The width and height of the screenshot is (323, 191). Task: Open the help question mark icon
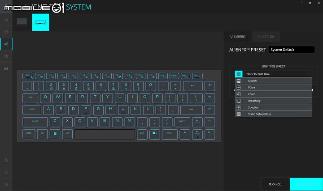6,185
